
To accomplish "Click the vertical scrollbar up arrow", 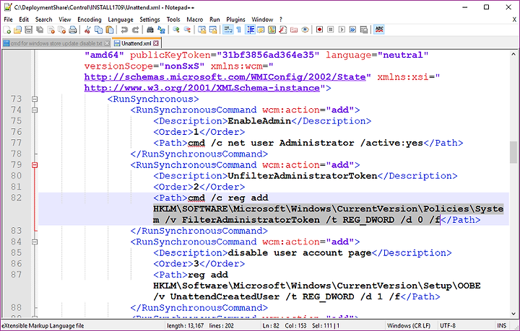I will tap(513, 54).
